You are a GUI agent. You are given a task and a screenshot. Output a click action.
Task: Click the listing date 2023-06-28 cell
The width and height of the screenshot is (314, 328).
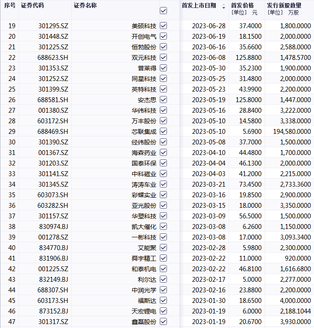tap(208, 26)
